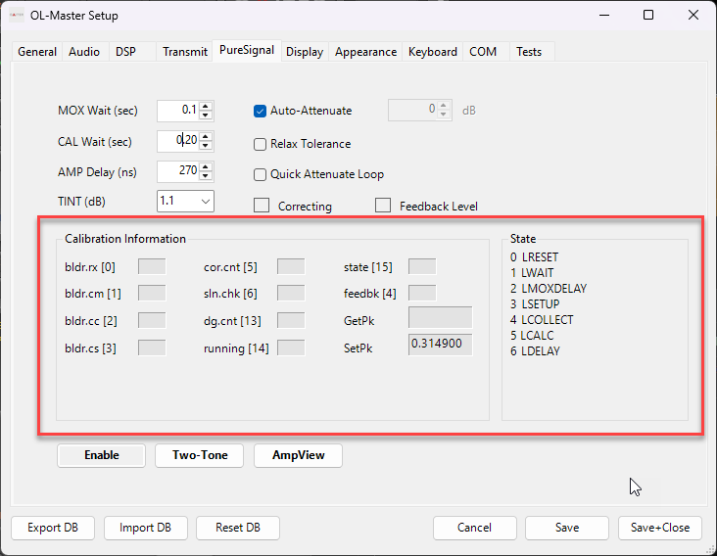The image size is (717, 556).
Task: Click the sln.chk [6] value box
Action: click(291, 293)
